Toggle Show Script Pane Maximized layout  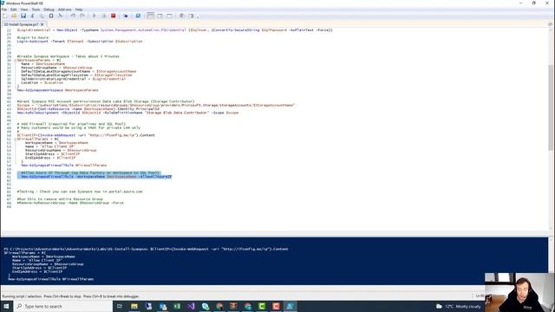[x=170, y=16]
